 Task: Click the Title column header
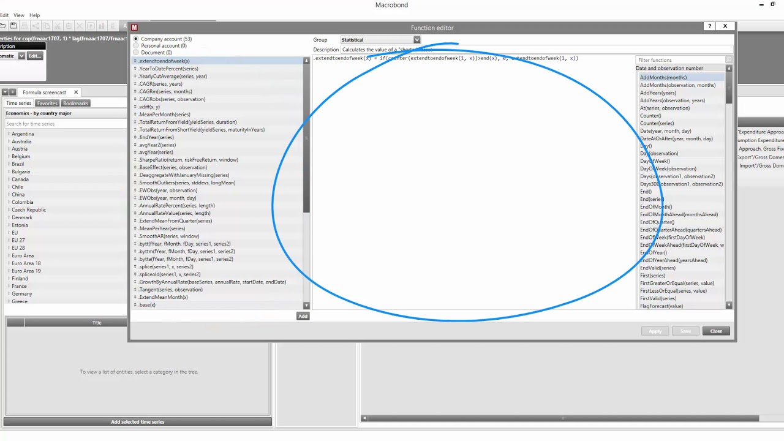pos(97,323)
